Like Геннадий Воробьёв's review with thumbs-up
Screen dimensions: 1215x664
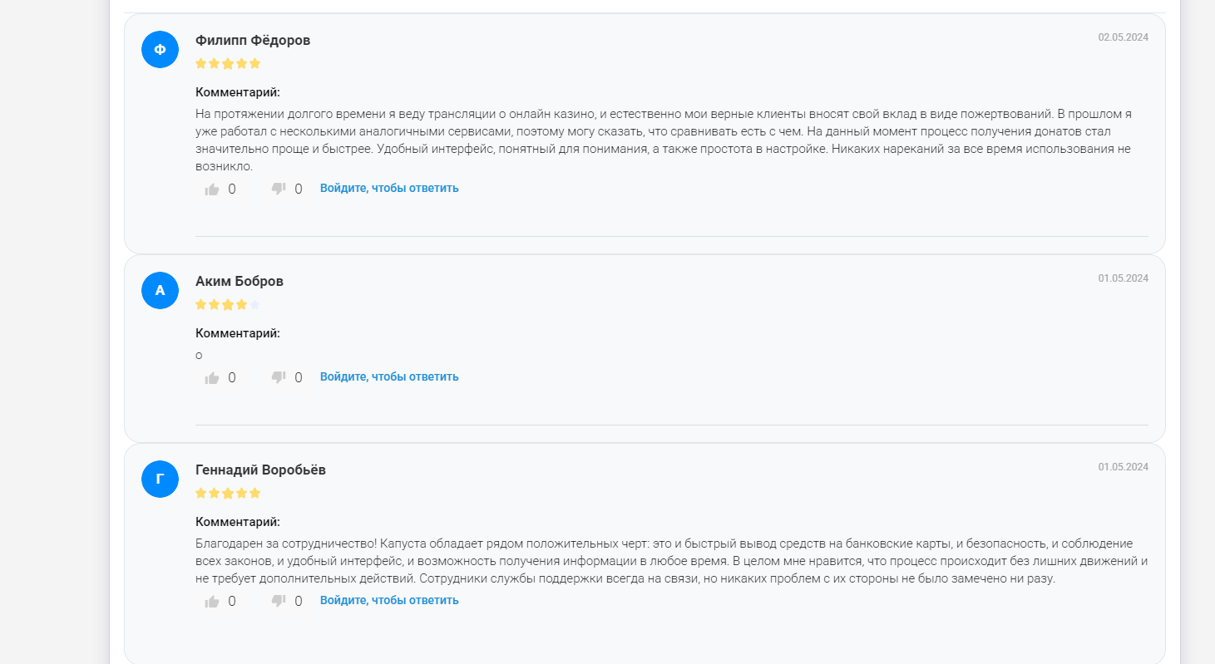point(212,602)
